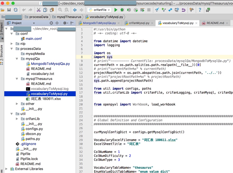Expand External Libraries node
The height and width of the screenshot is (173, 233).
click(x=6, y=169)
